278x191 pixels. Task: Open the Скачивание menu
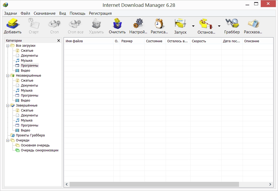click(x=45, y=13)
